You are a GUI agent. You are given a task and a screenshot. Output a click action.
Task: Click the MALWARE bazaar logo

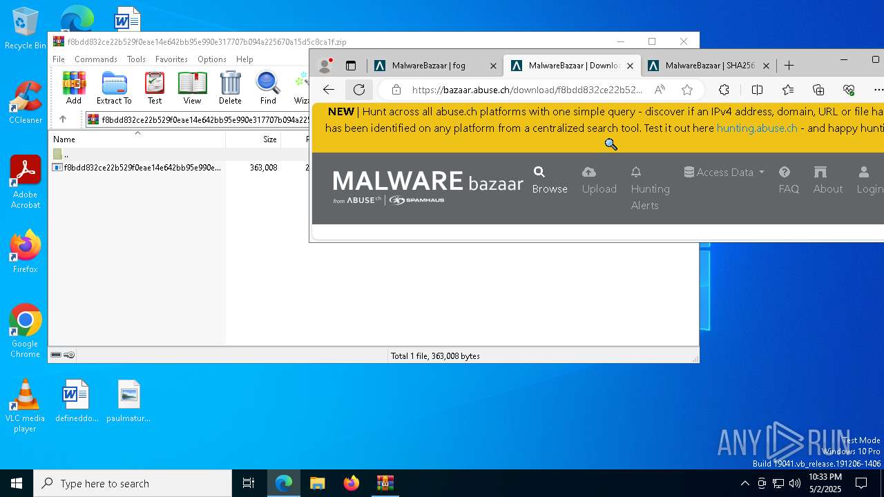pos(427,187)
